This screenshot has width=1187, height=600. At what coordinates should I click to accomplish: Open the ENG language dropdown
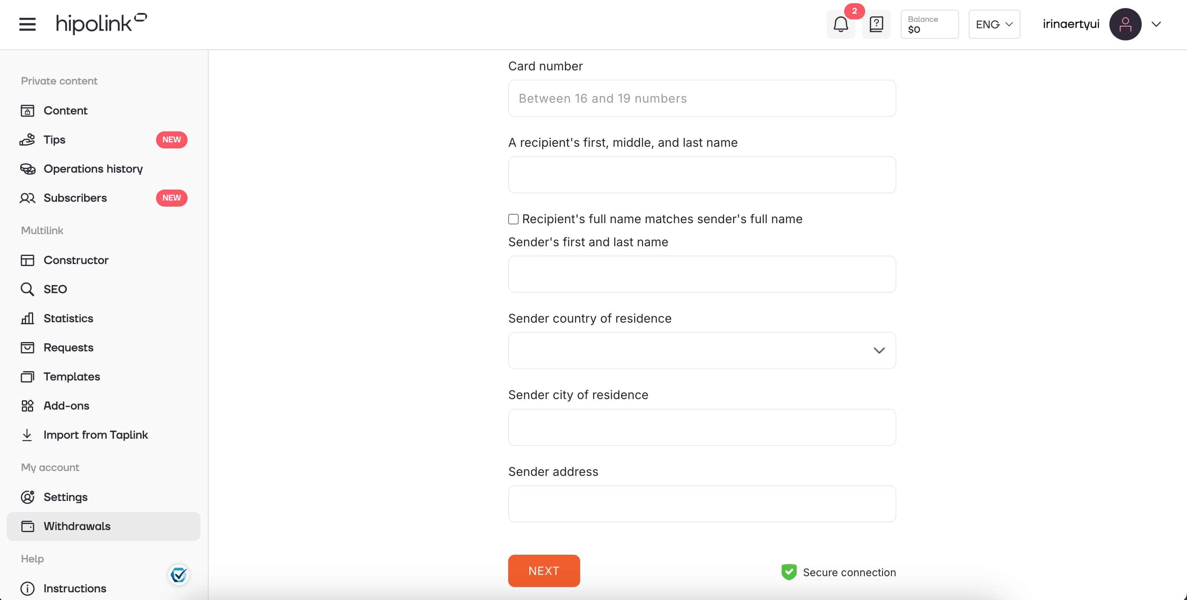click(994, 24)
